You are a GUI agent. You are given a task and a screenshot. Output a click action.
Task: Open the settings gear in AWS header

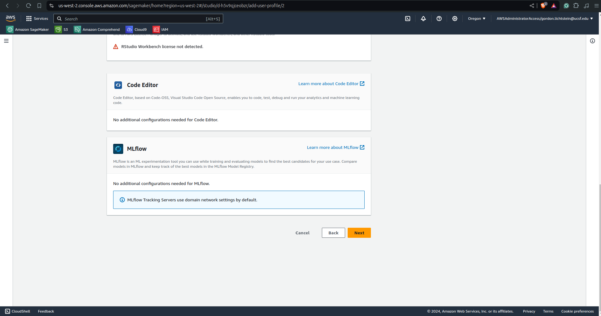455,19
